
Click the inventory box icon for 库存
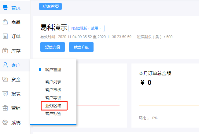(5, 51)
